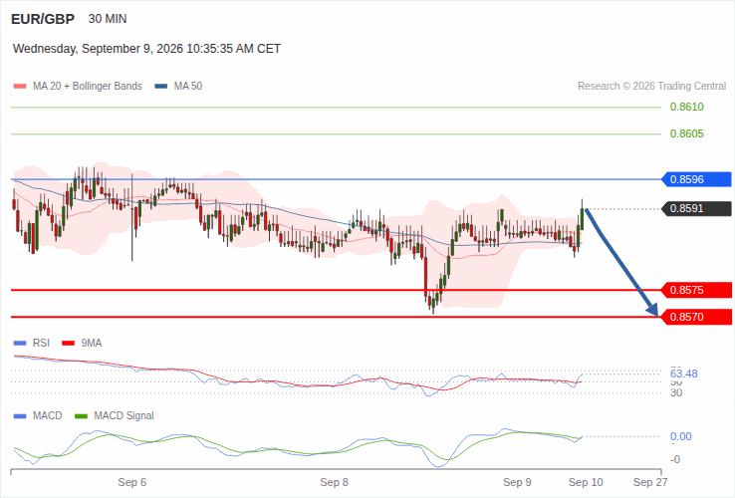The image size is (735, 498).
Task: Click the RSI value 63.48 label
Action: click(684, 373)
